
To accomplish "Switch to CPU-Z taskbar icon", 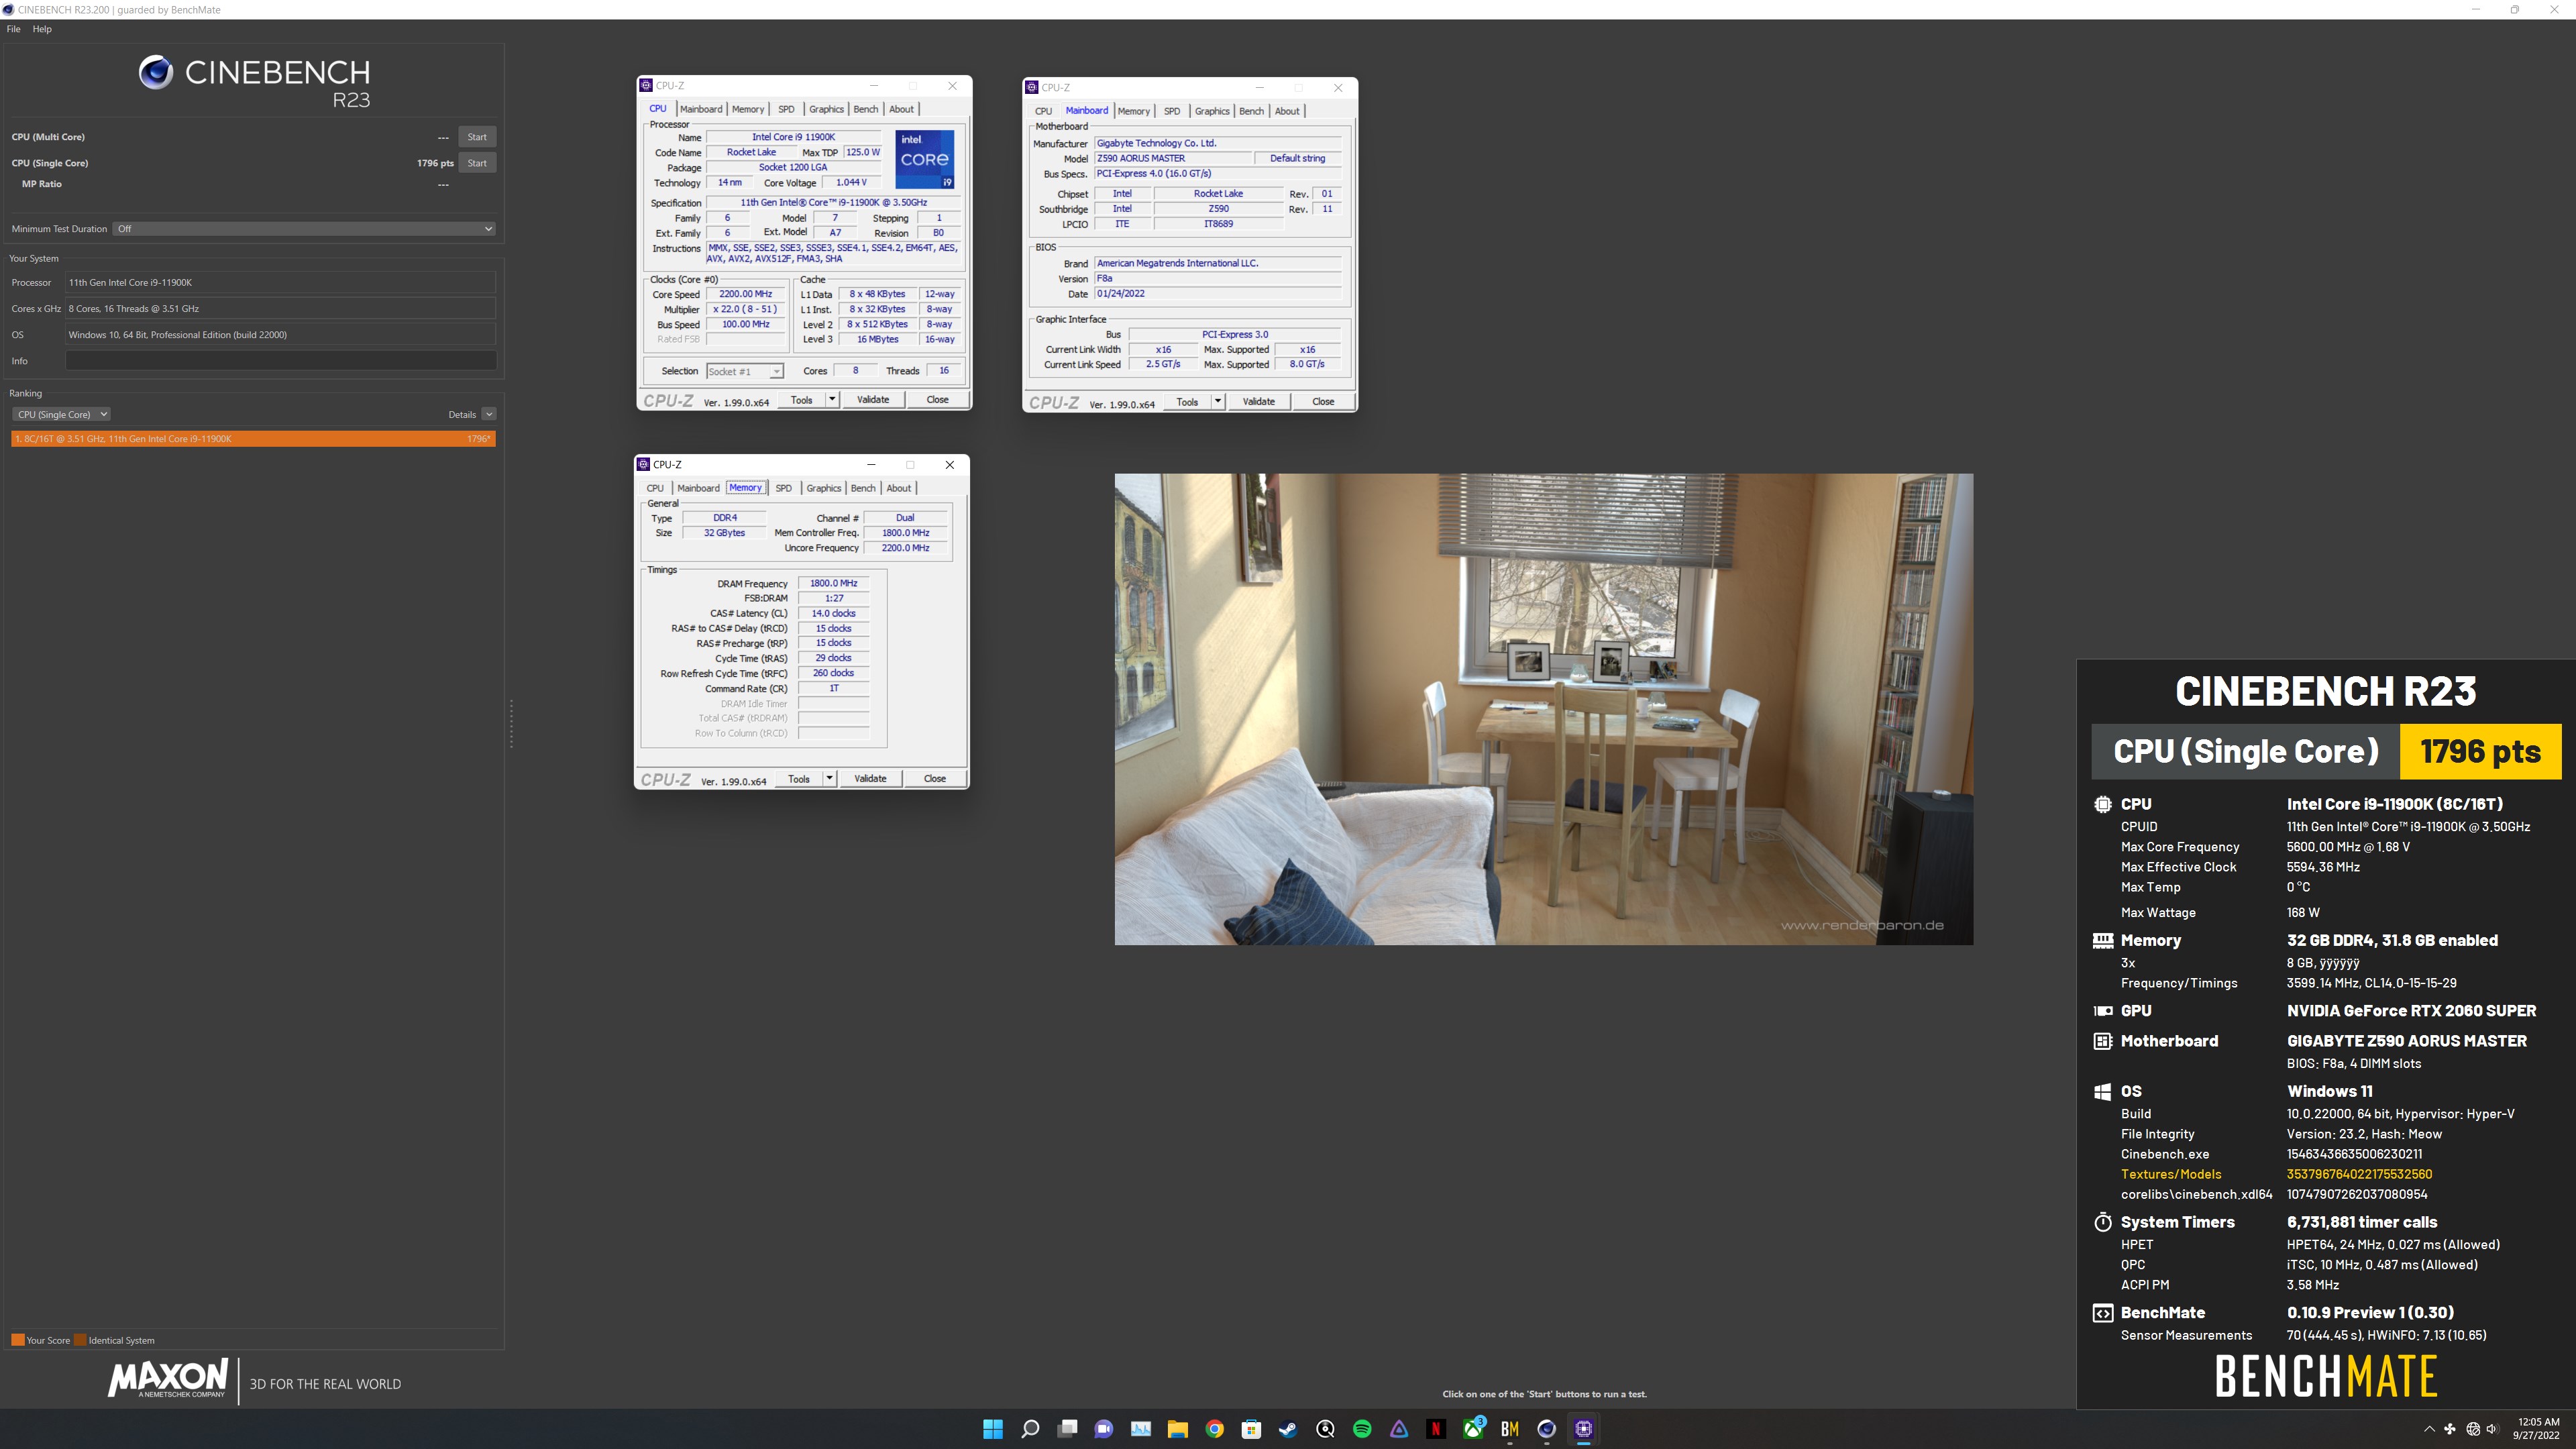I will click(1584, 1429).
